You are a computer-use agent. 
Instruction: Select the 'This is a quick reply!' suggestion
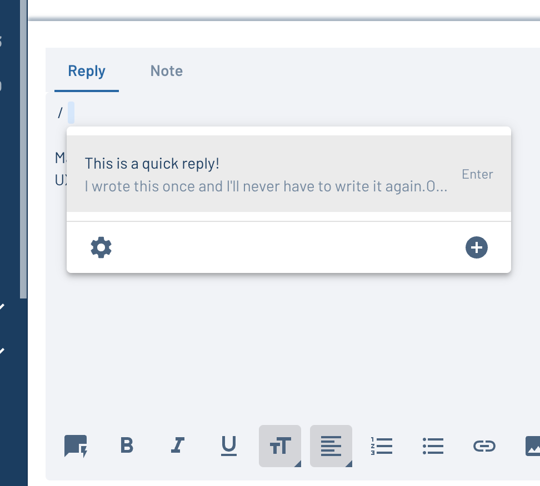pyautogui.click(x=288, y=174)
